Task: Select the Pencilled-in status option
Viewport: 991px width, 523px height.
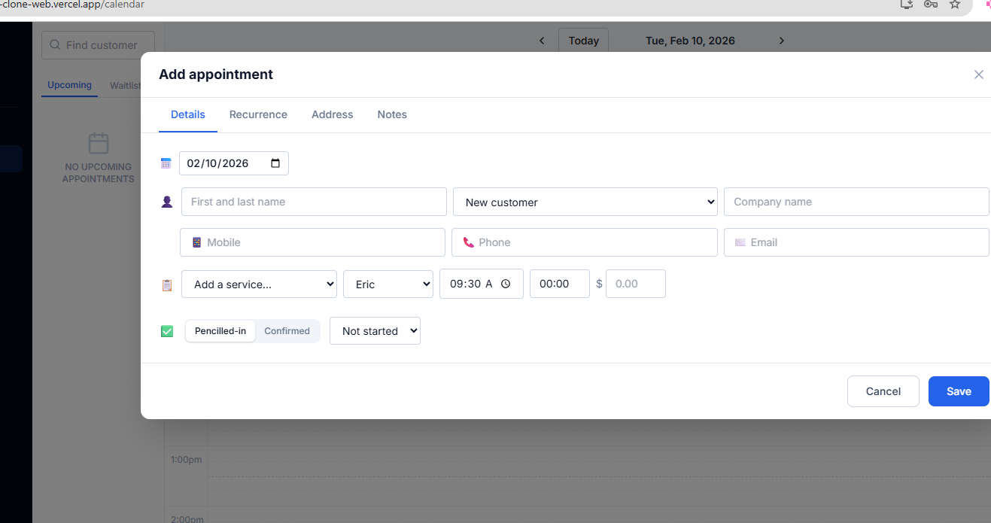Action: (x=220, y=331)
